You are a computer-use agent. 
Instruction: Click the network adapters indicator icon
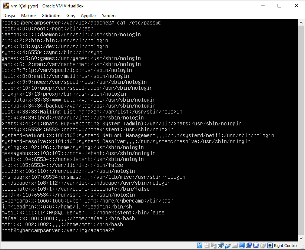pyautogui.click(x=221, y=245)
